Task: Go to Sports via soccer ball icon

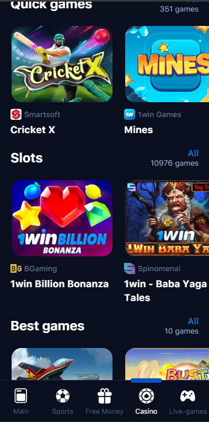Action: click(x=63, y=396)
